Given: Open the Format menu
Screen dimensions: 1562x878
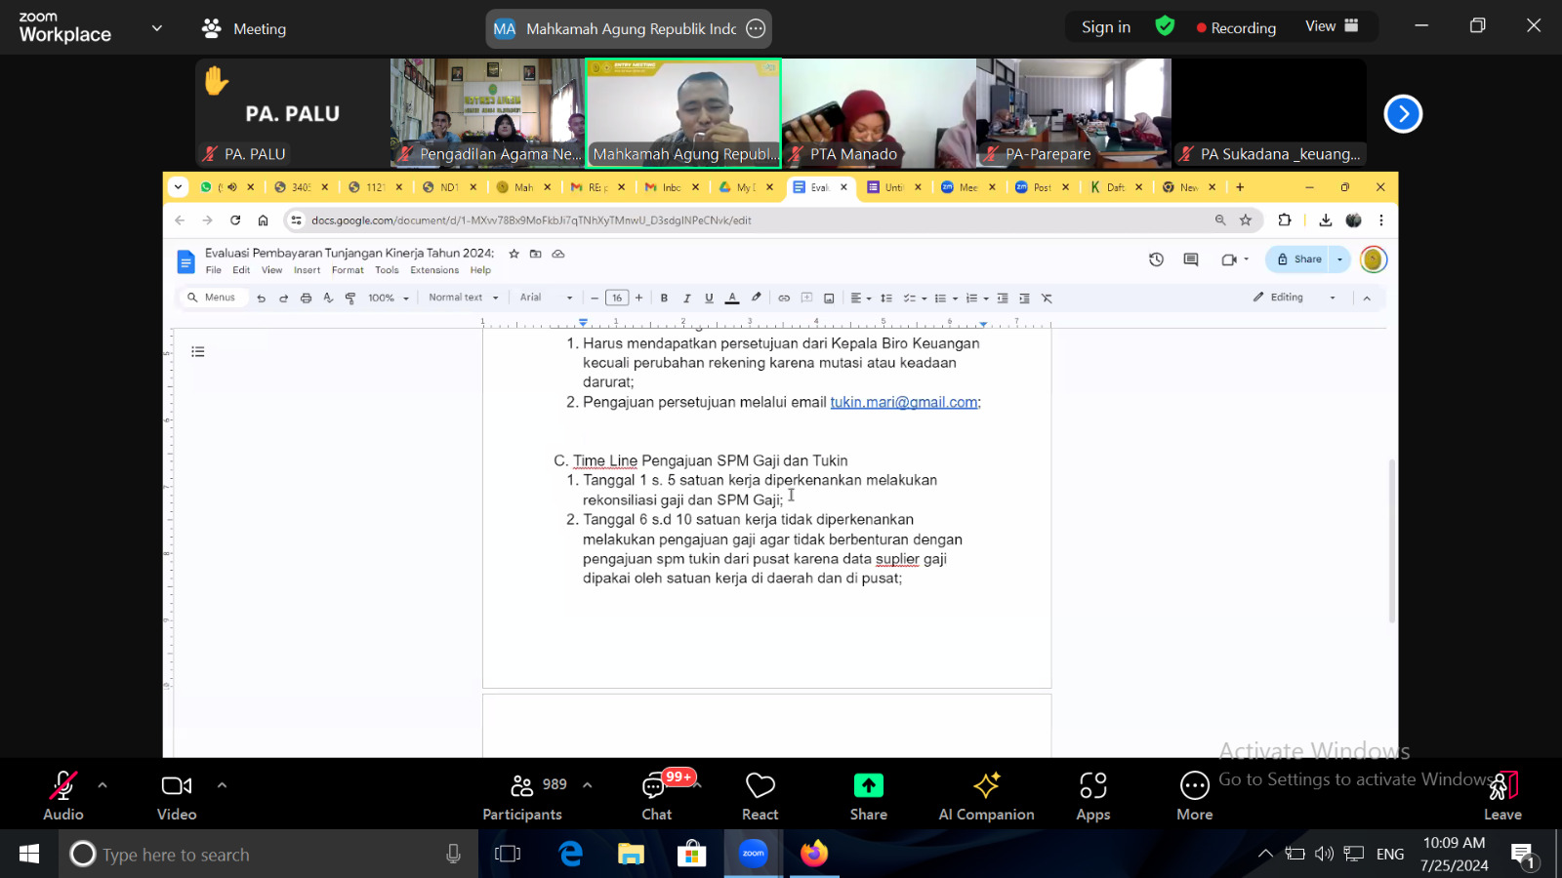Looking at the screenshot, I should 348,270.
